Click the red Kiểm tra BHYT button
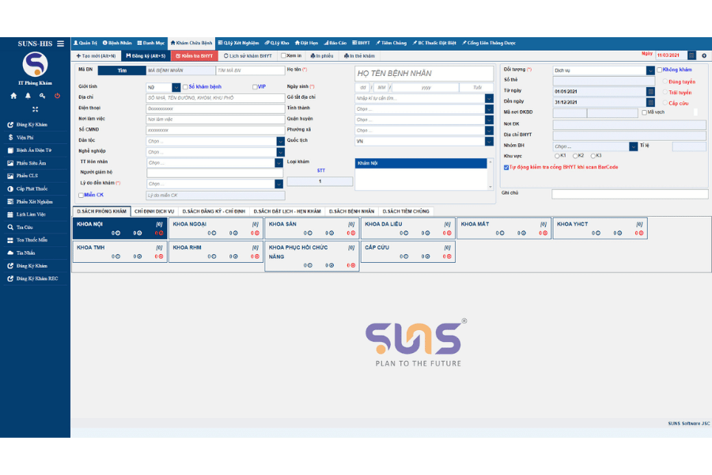The width and height of the screenshot is (712, 475). [x=194, y=56]
